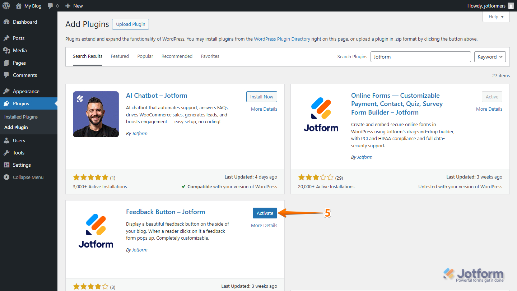
Task: Install the AI Chatbot plugin
Action: click(x=261, y=96)
